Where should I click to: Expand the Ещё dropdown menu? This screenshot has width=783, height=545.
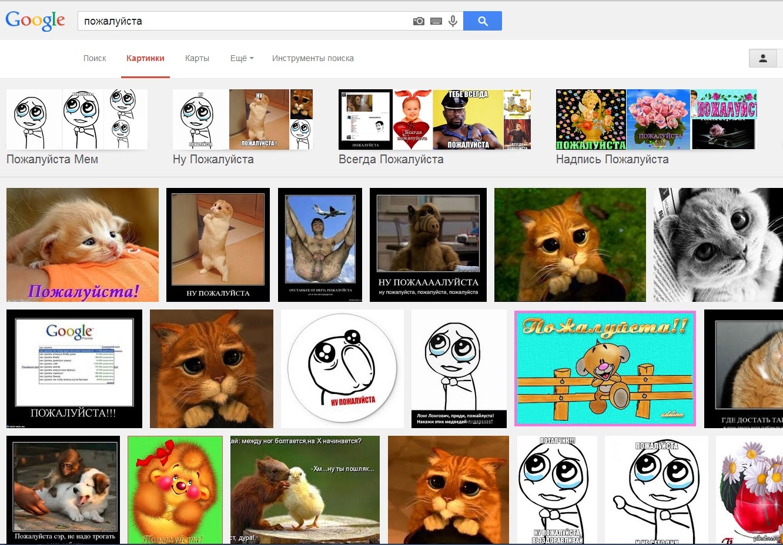point(242,58)
